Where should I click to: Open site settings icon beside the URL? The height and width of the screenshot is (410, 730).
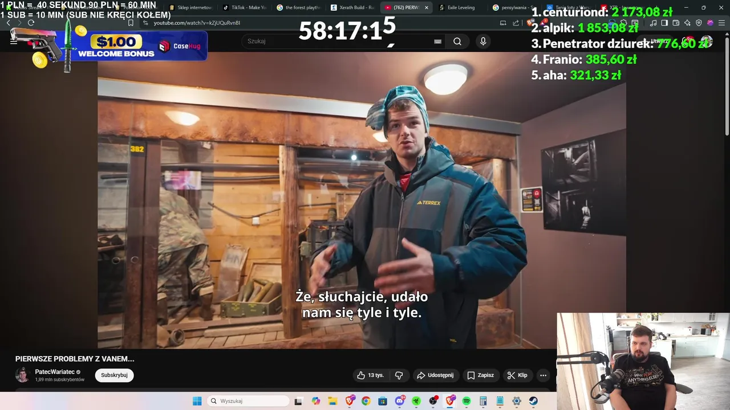(145, 23)
